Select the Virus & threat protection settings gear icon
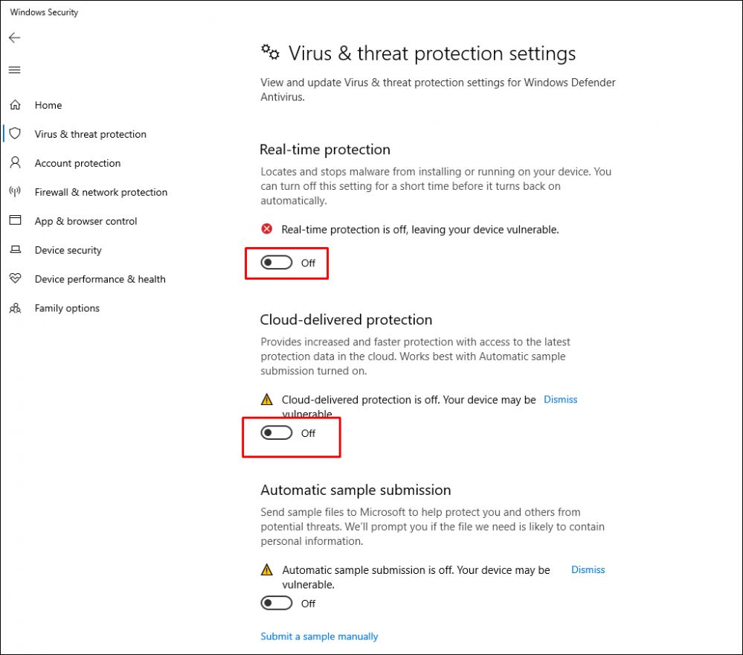 pos(269,52)
